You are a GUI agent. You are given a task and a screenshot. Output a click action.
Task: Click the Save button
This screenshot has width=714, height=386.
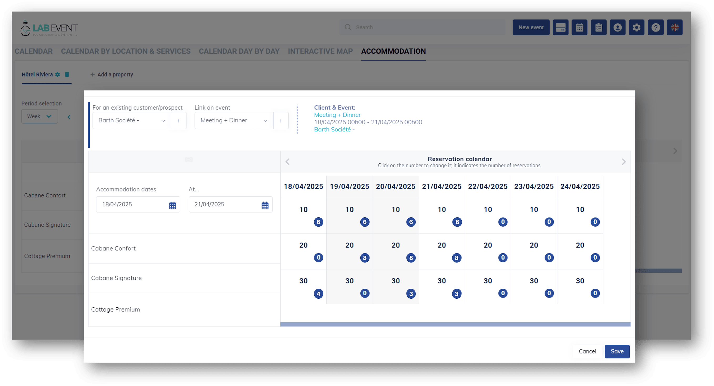[x=617, y=351]
